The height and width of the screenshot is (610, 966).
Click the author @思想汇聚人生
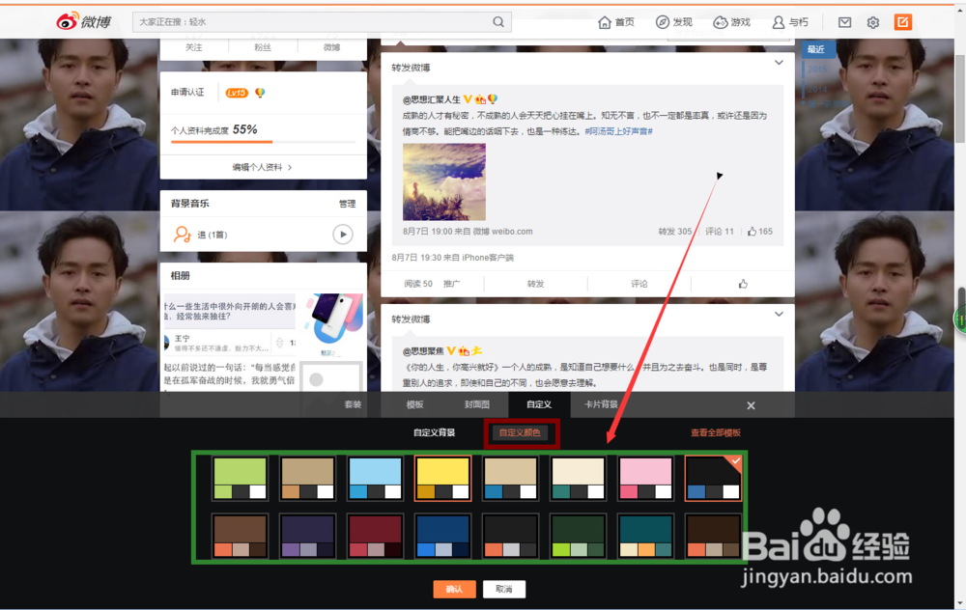(x=431, y=99)
